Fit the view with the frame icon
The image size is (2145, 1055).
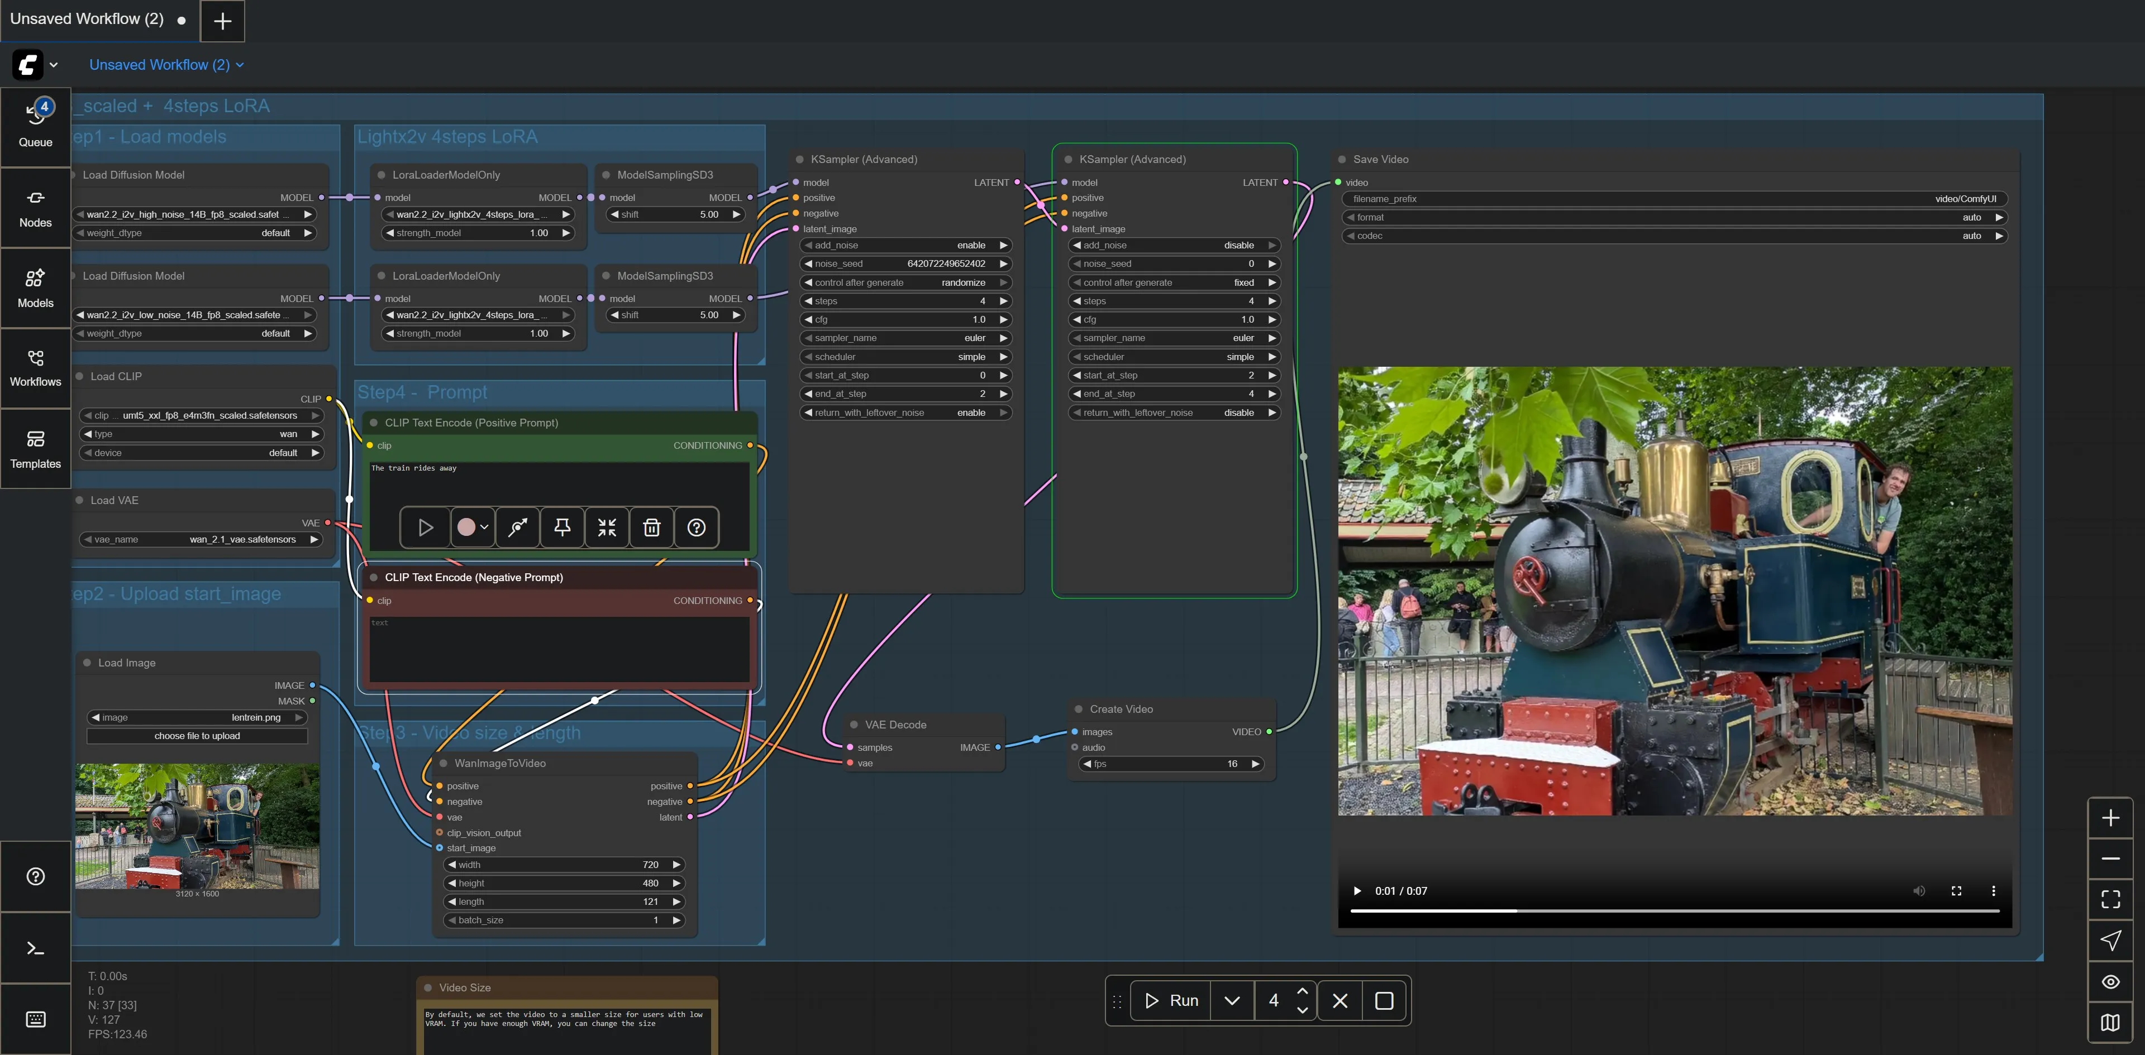(x=2110, y=899)
